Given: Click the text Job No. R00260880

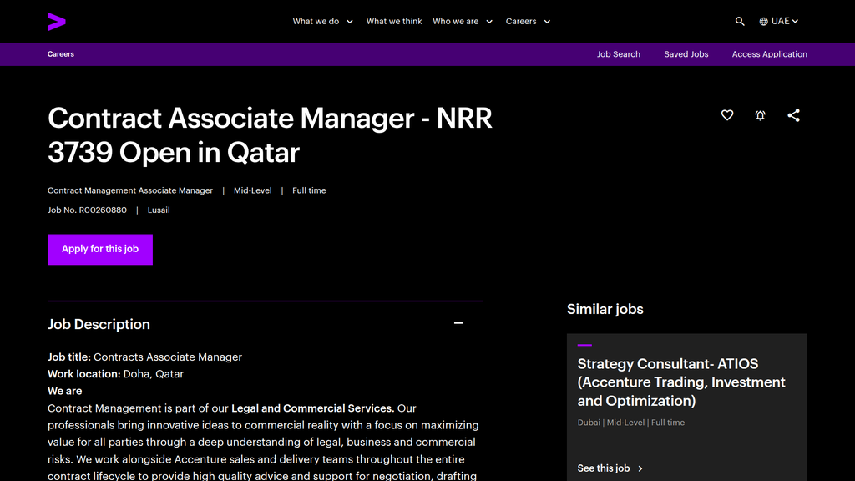Looking at the screenshot, I should [87, 210].
